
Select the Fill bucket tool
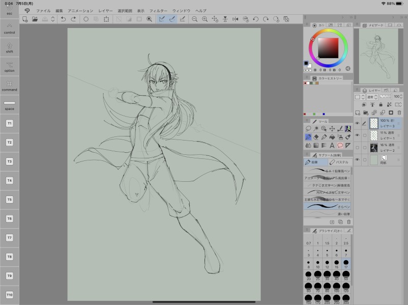tap(332, 137)
